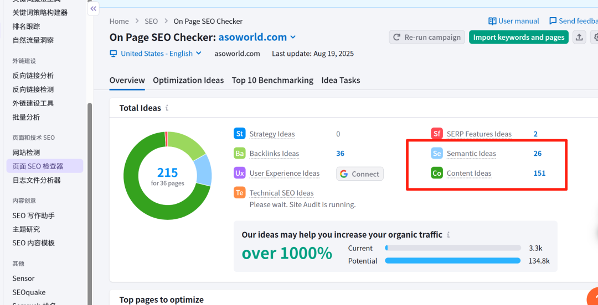Viewport: 598px width, 305px height.
Task: Click the Ux User Experience Ideas icon
Action: click(x=240, y=173)
